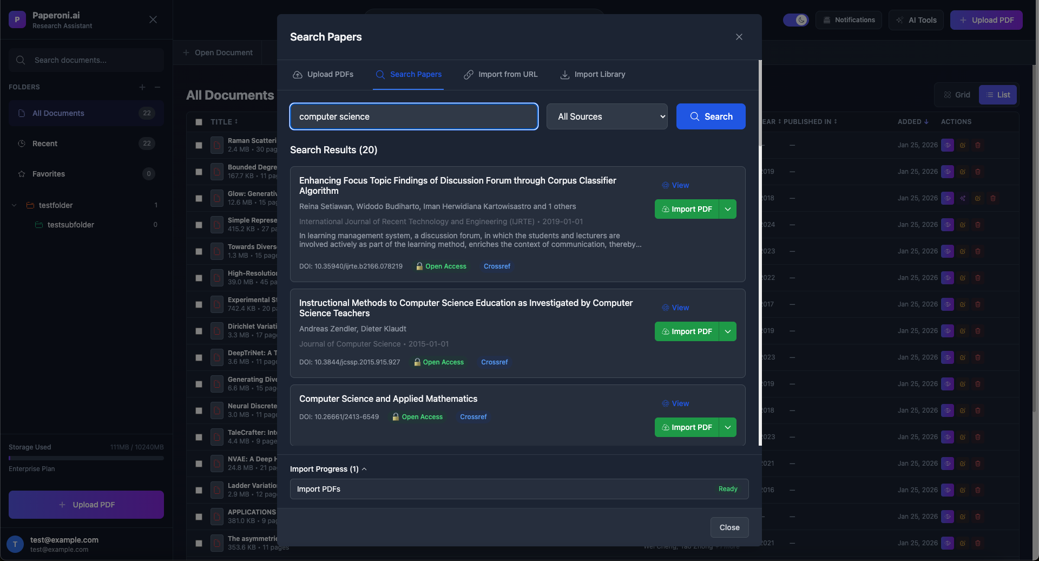Open the Crossref link for the first result
Image resolution: width=1039 pixels, height=561 pixels.
pos(496,266)
